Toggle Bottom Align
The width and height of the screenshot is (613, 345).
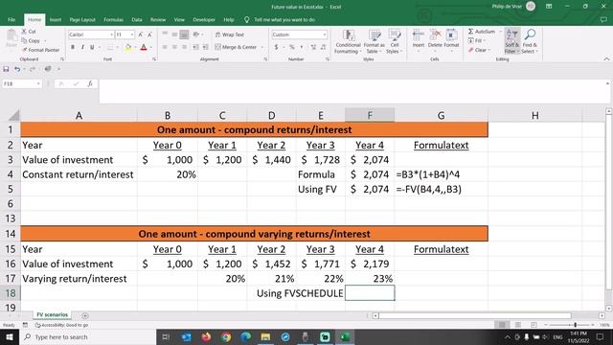point(184,34)
